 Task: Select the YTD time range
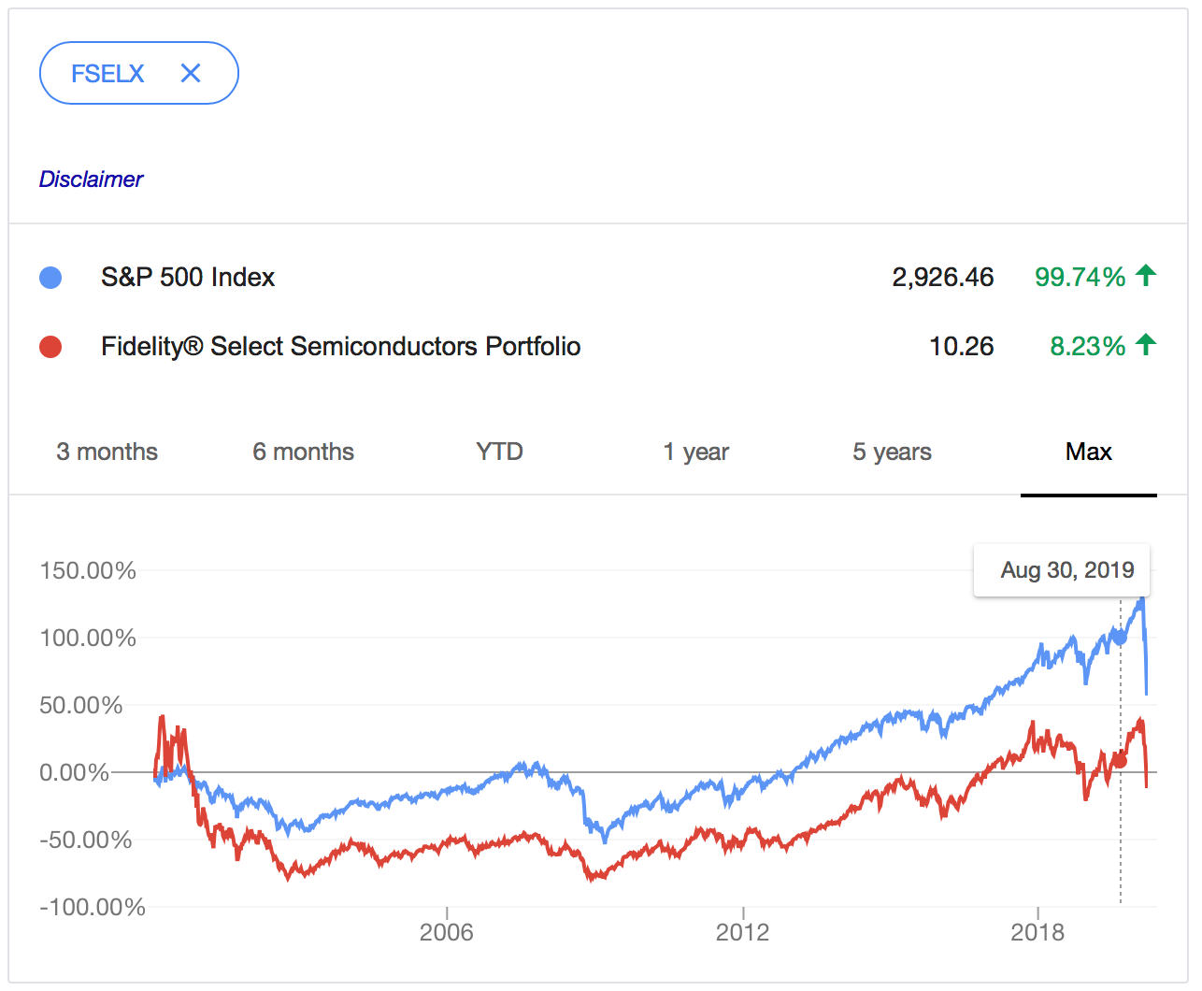click(499, 452)
